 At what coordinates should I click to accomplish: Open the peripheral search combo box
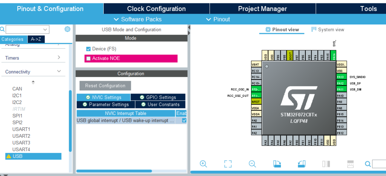[28, 29]
